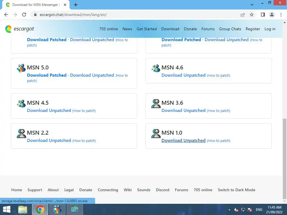Download Patched for MSN 5.0

47,75
